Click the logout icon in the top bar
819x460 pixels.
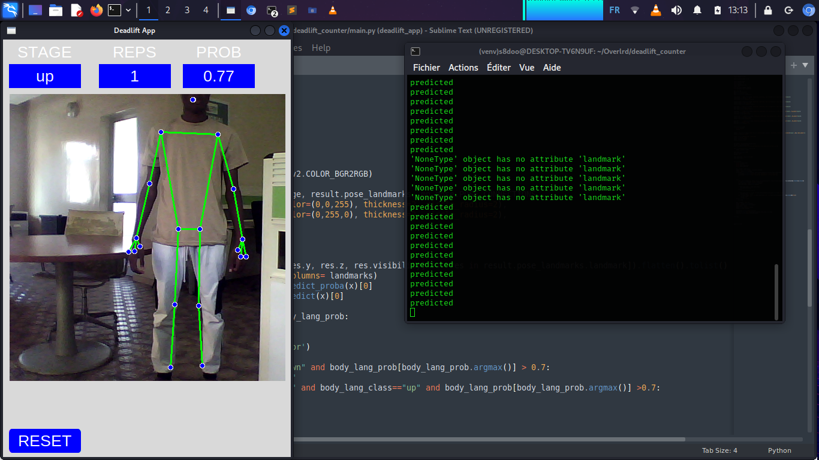tap(789, 10)
